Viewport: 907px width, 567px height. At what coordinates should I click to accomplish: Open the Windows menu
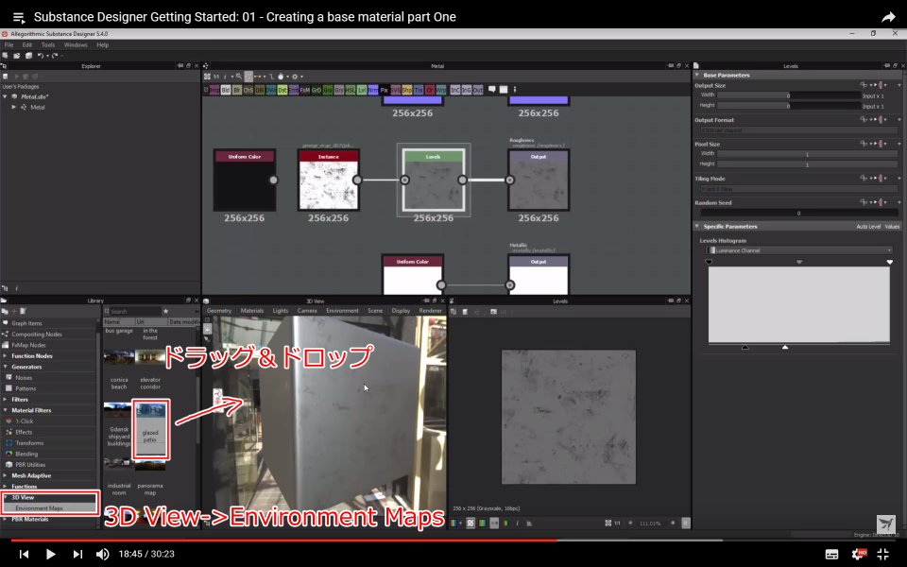click(76, 44)
